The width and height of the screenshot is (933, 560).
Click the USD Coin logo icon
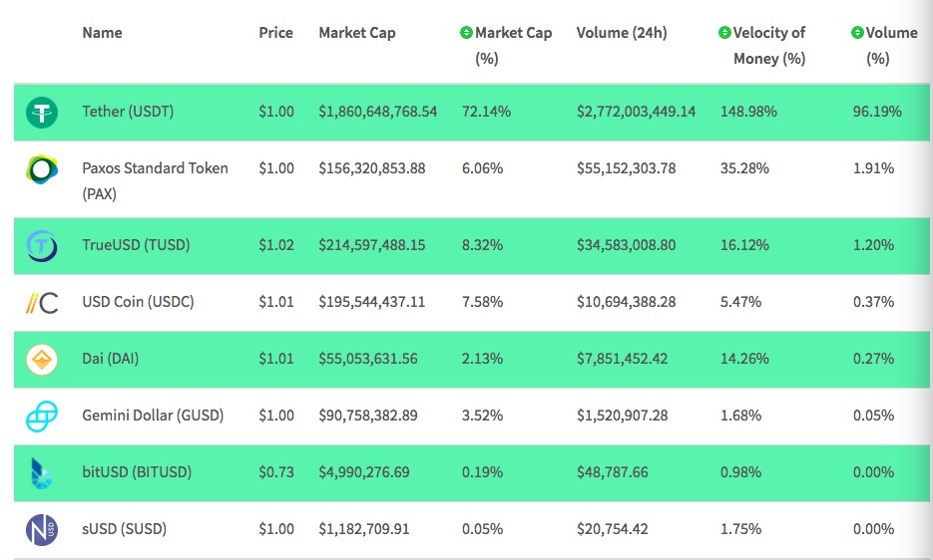point(42,303)
